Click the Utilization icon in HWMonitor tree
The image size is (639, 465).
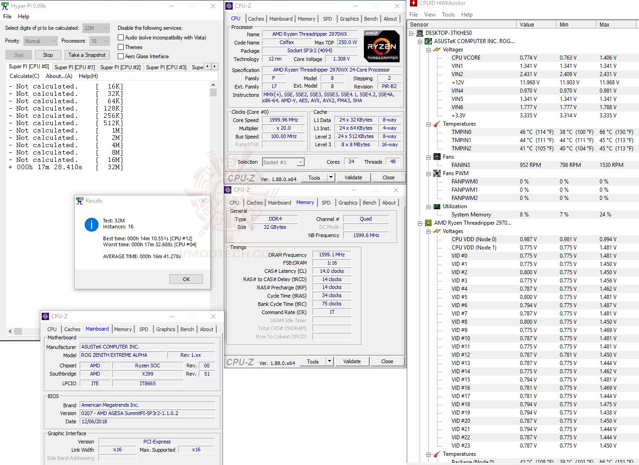click(x=437, y=206)
